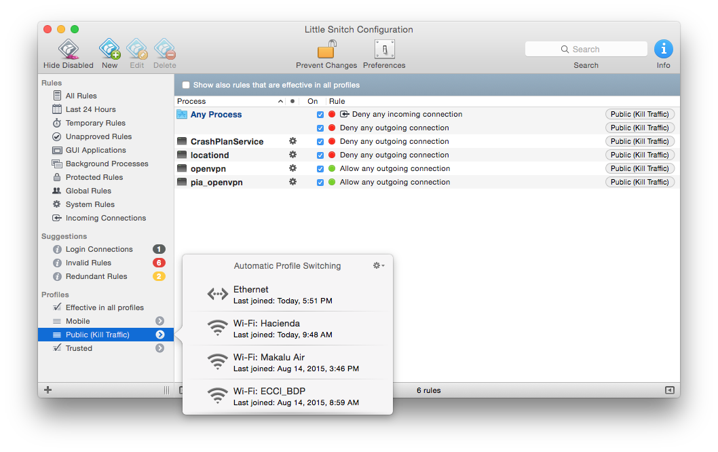Show System Rules
718x452 pixels.
[90, 205]
